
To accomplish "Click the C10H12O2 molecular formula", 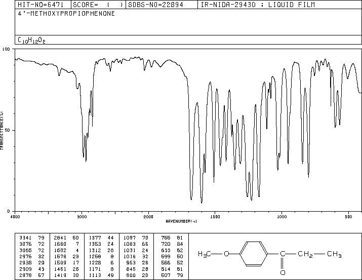I will tap(31, 40).
